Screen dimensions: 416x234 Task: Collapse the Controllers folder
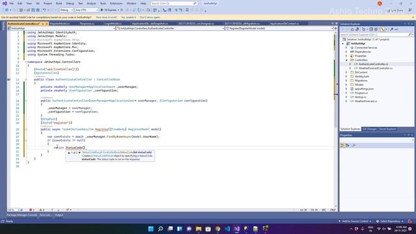[x=346, y=60]
